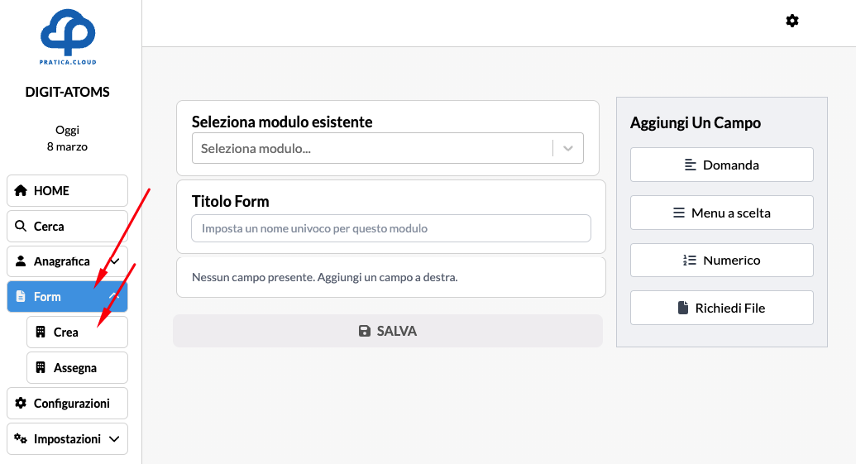Image resolution: width=856 pixels, height=464 pixels.
Task: Open the Assegna submenu item
Action: [x=77, y=368]
